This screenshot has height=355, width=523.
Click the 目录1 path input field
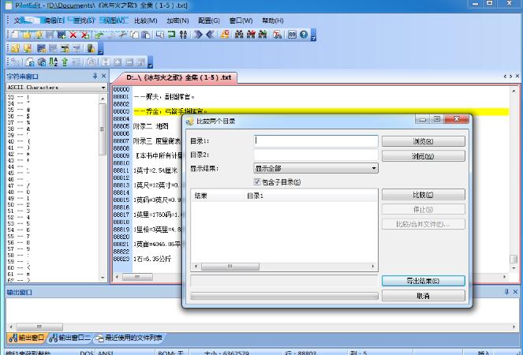click(316, 140)
